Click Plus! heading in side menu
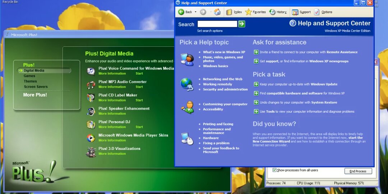 29,65
